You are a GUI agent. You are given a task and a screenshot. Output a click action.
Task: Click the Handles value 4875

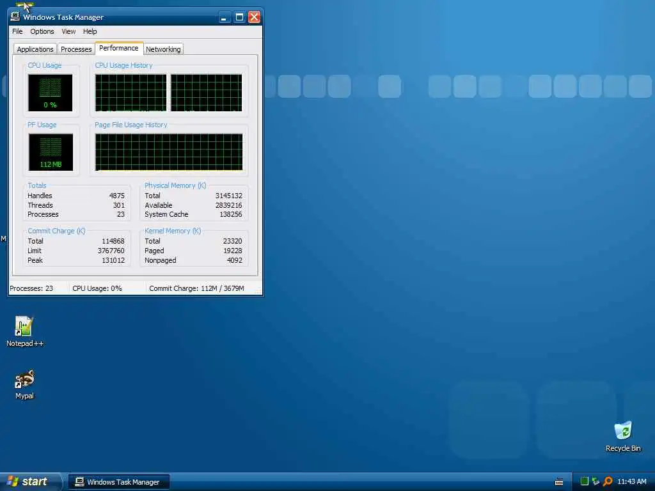[117, 196]
